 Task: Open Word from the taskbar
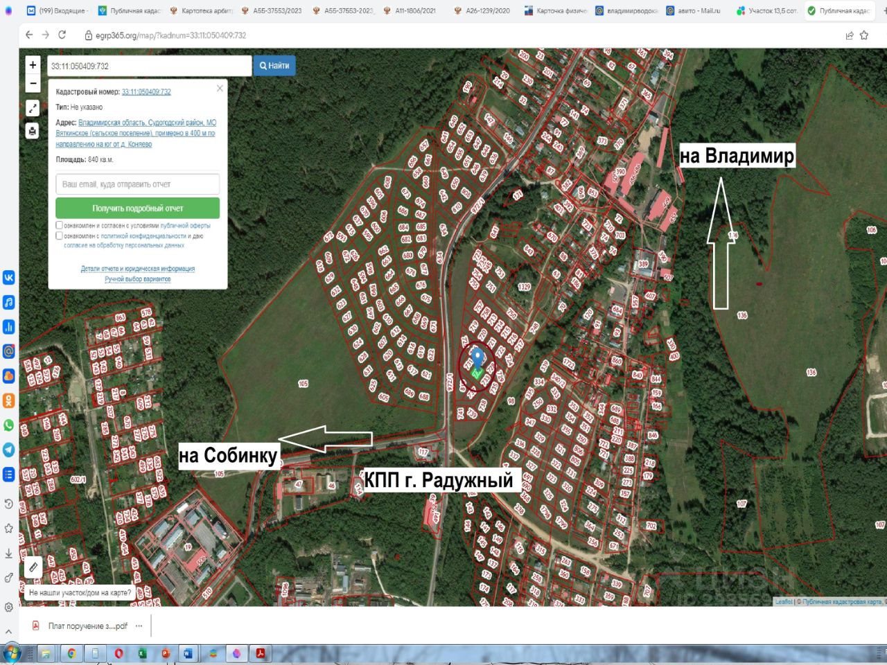[x=188, y=653]
